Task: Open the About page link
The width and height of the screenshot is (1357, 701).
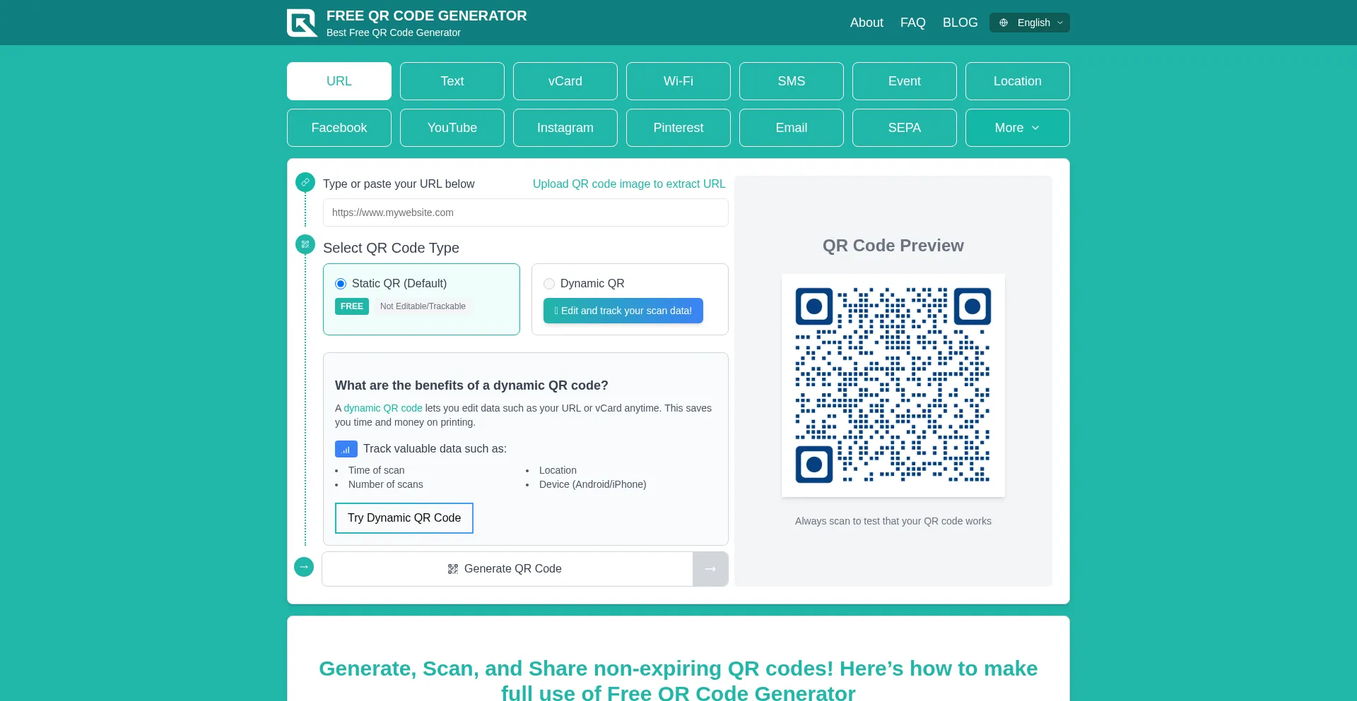Action: pyautogui.click(x=867, y=23)
